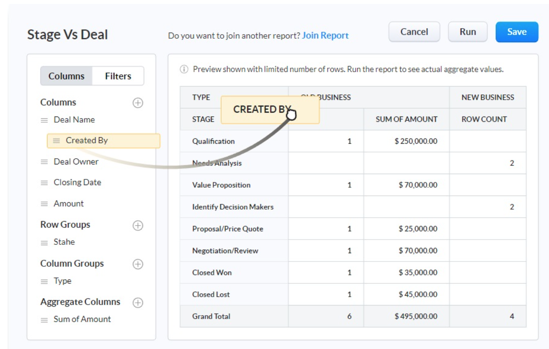
Task: Click plus icon next to Columns heading
Action: point(138,103)
